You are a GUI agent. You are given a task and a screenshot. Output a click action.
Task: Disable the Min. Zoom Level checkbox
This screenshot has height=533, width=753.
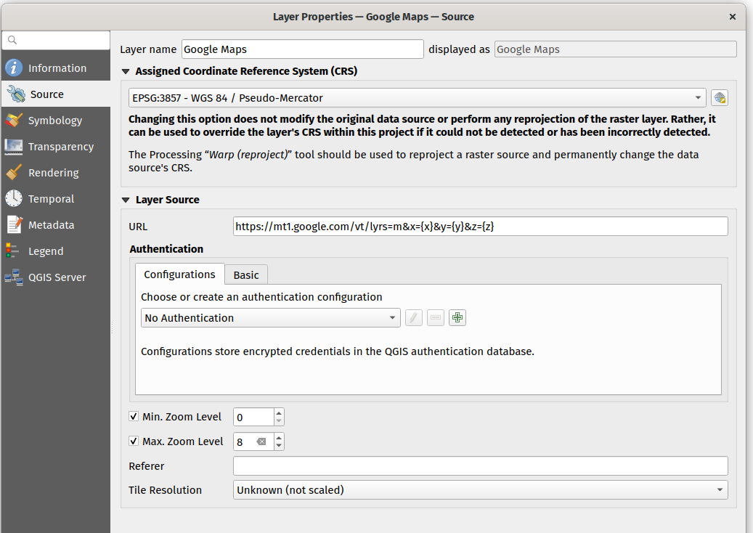point(134,417)
